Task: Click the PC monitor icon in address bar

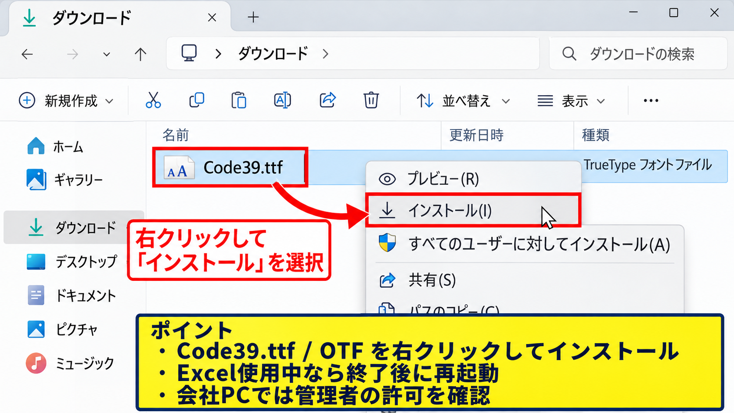Action: (189, 53)
